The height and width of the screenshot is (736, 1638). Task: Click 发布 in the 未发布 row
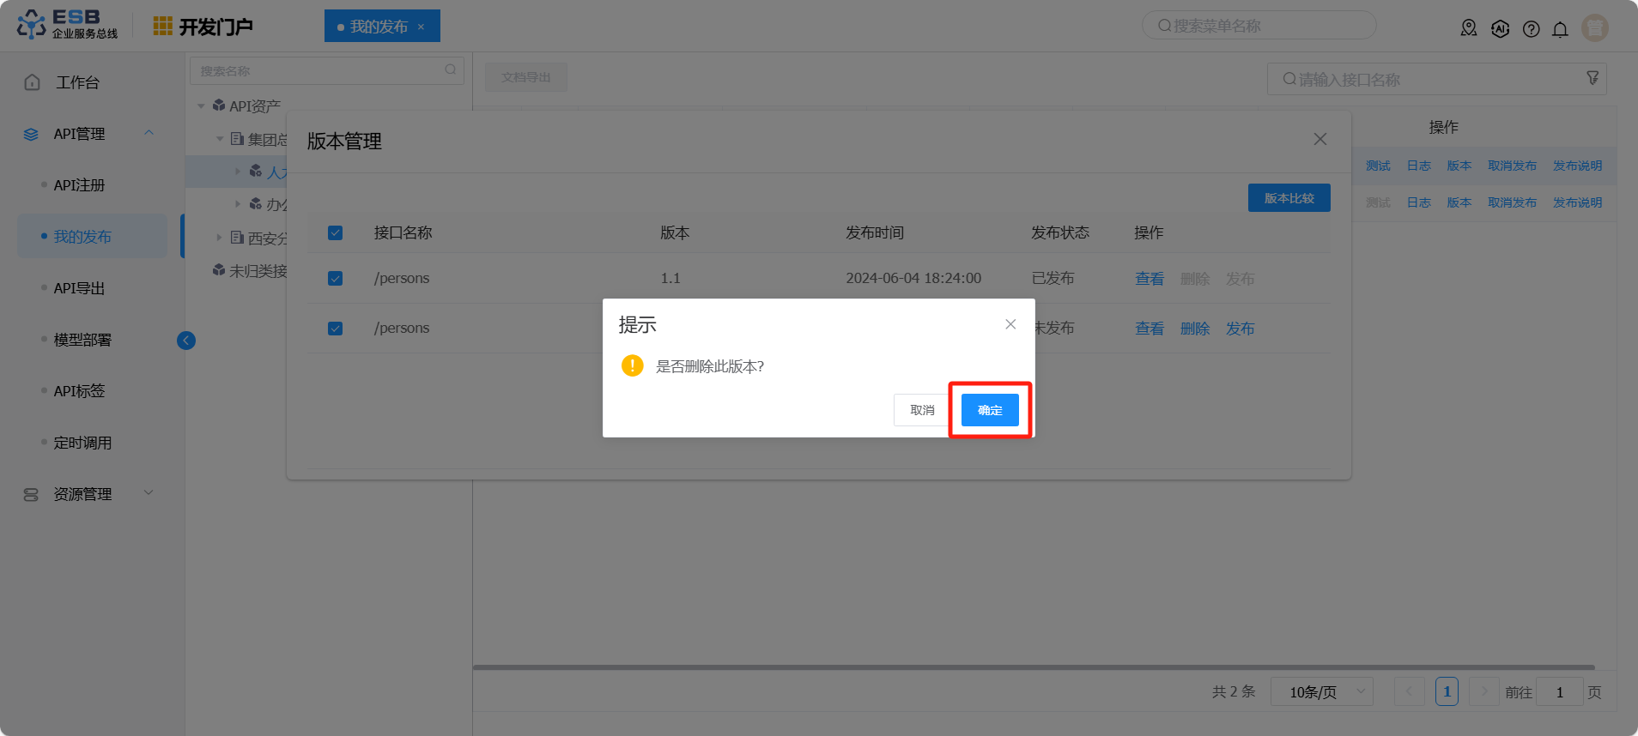click(1241, 329)
